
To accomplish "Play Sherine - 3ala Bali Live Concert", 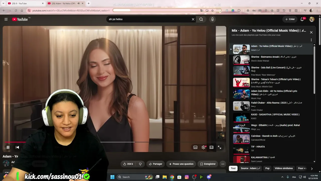I will [x=272, y=71].
